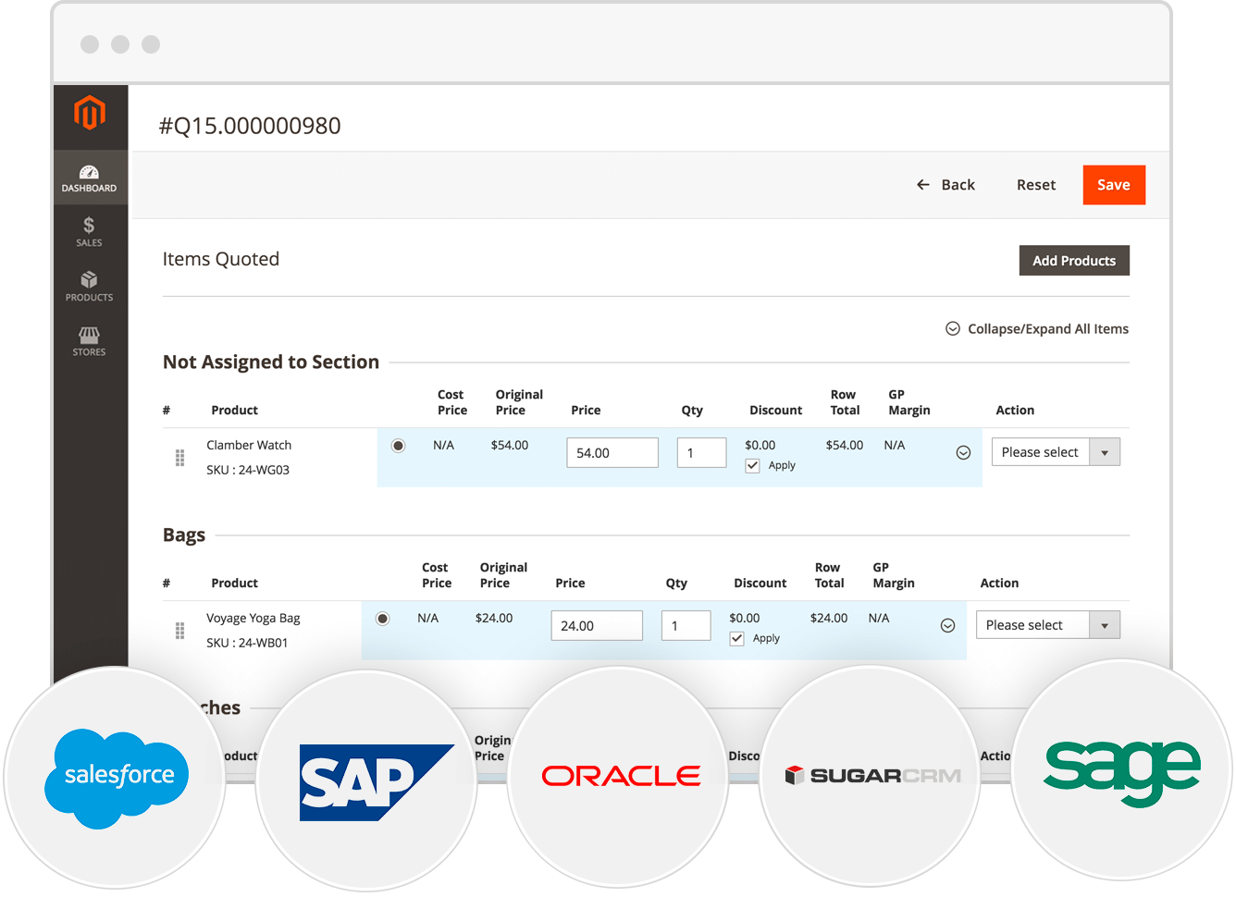Open the Stores sidebar menu
1236x897 pixels.
90,341
